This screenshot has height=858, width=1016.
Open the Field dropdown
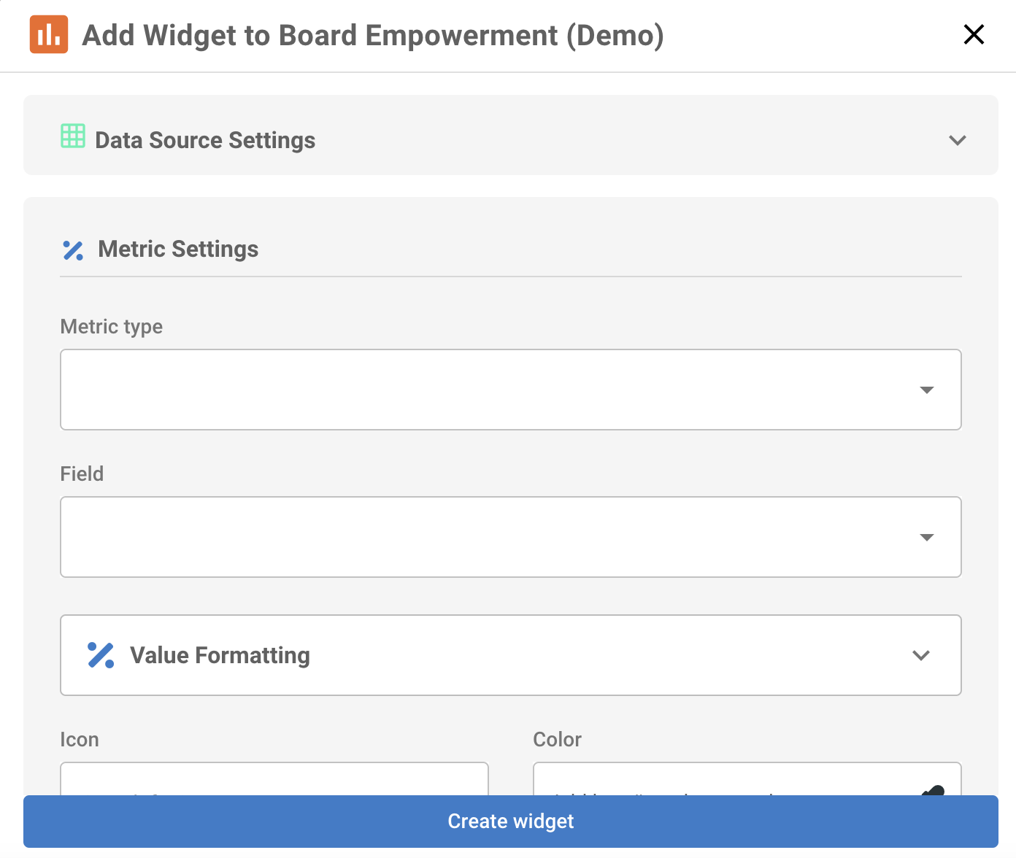click(511, 537)
